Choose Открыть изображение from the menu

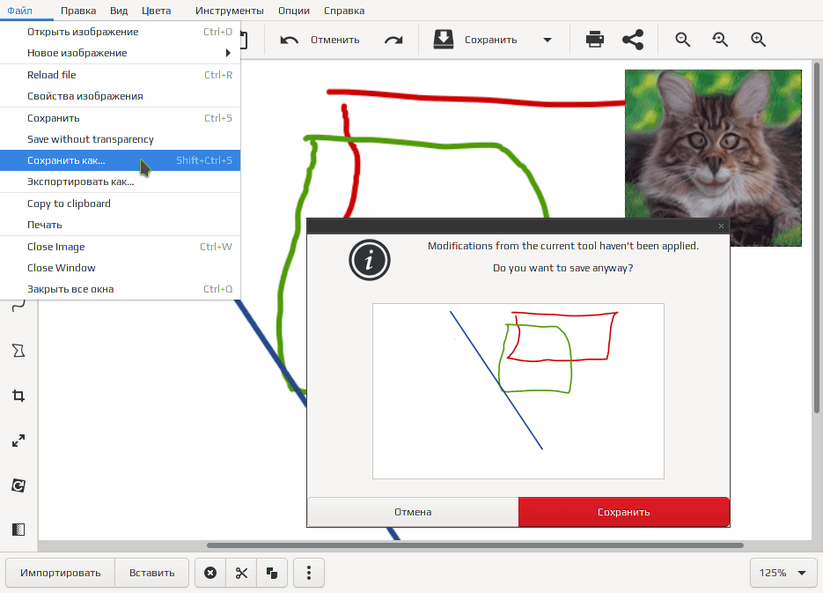(121, 32)
